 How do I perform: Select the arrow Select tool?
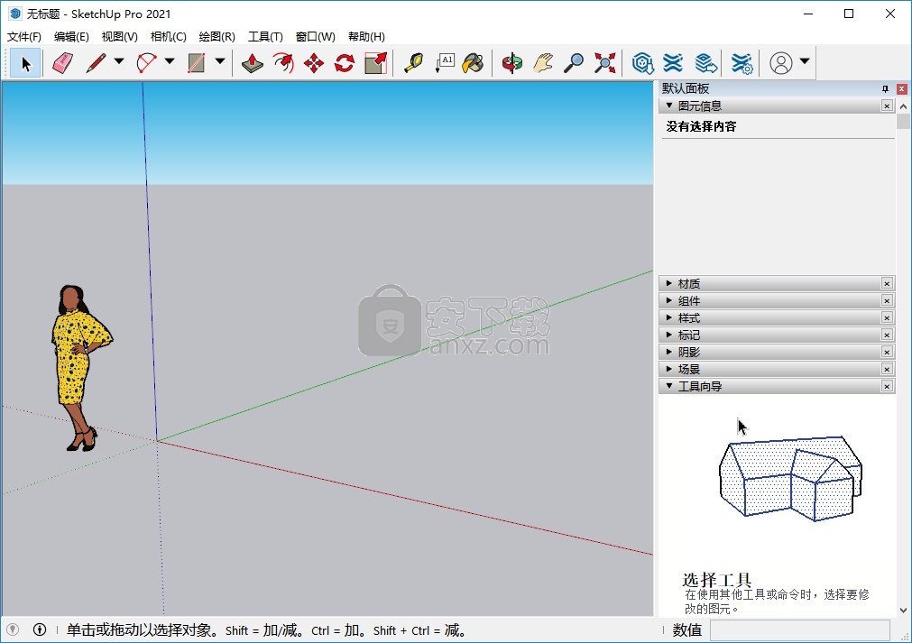click(x=25, y=63)
